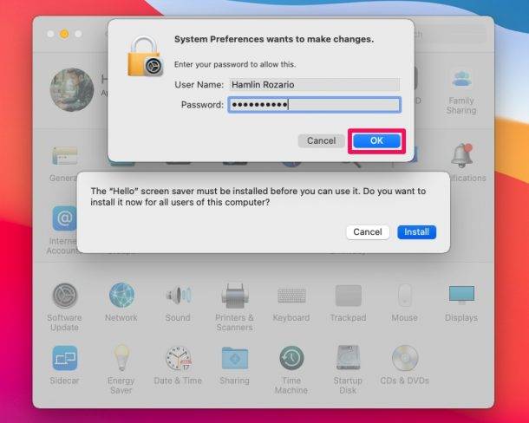Minimize the System Preferences window
This screenshot has height=423, width=529.
[x=64, y=34]
